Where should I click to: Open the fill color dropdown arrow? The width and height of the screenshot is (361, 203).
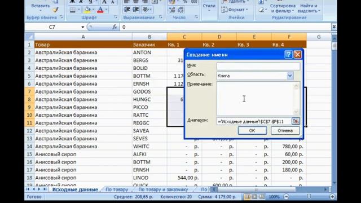(93, 10)
